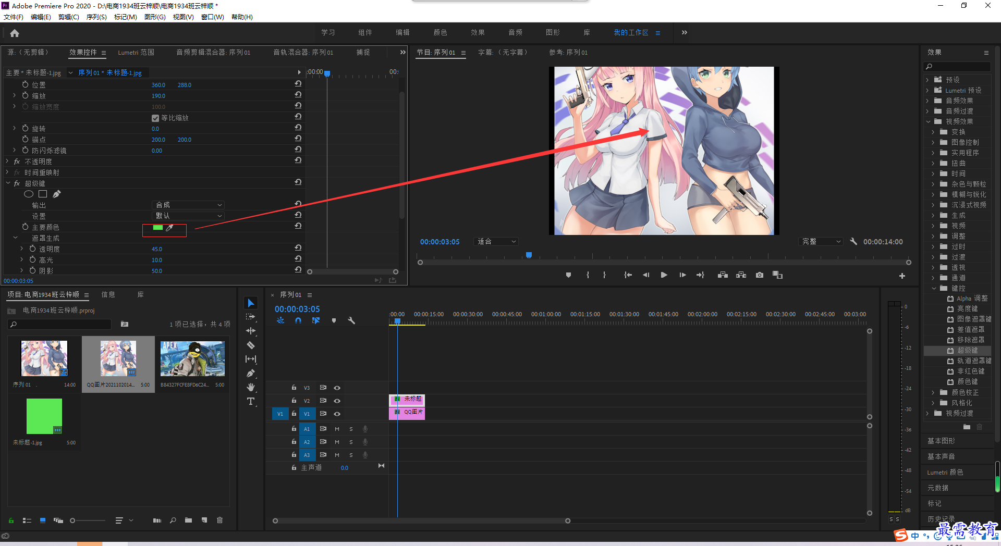The height and width of the screenshot is (546, 1001).
Task: Click main color green swatch
Action: pos(158,228)
